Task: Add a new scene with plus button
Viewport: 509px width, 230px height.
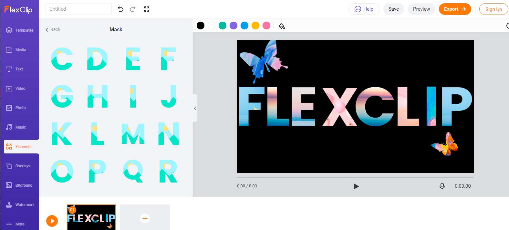Action: pos(145,218)
